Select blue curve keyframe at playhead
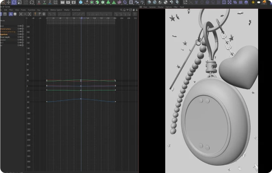Screen dimensions: 272x173 (x=81, y=99)
